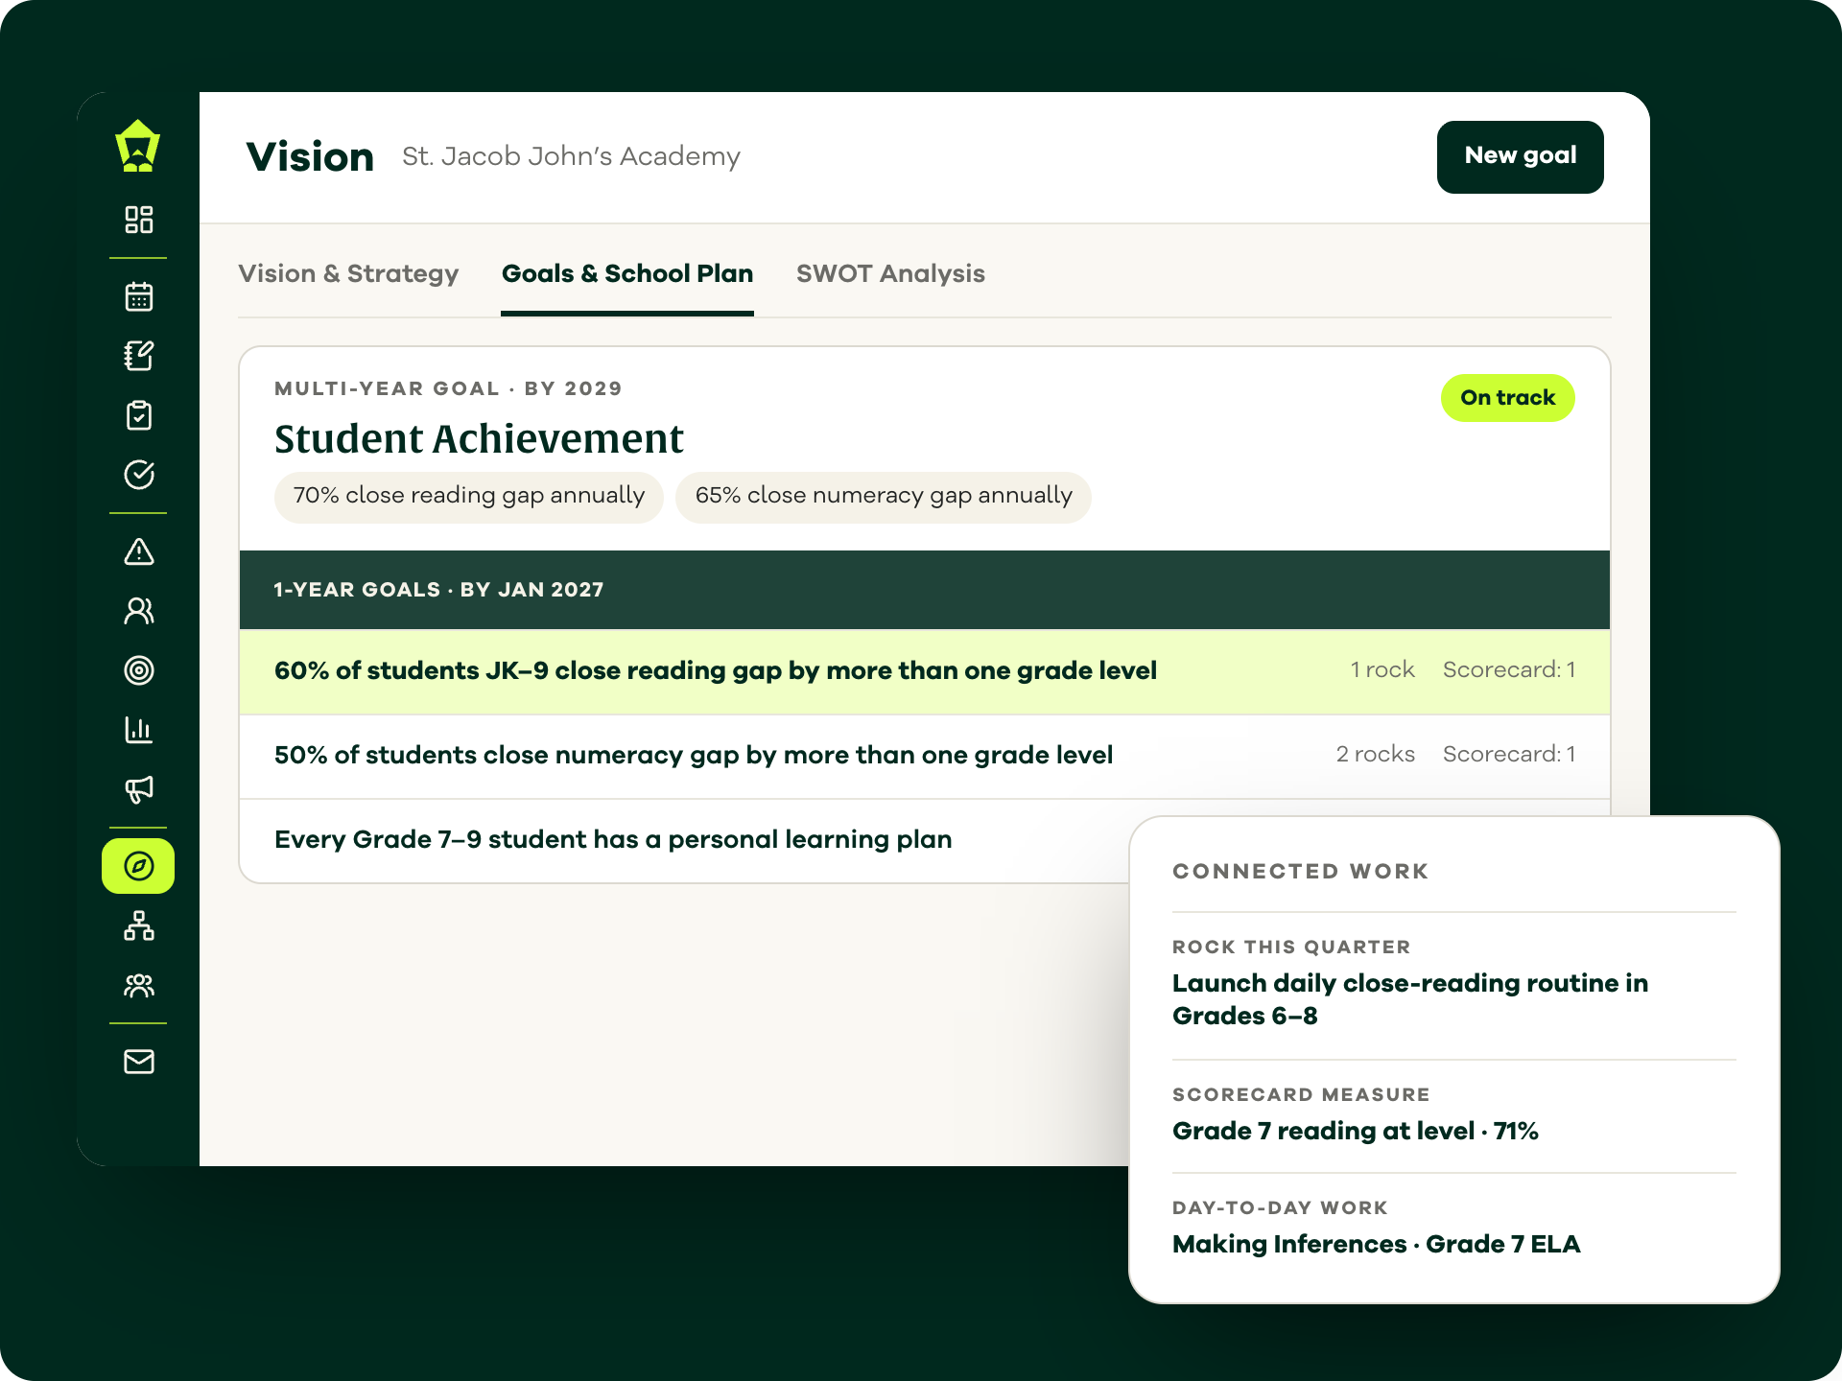Viewport: 1842px width, 1381px height.
Task: Open the mail envelope icon
Action: pos(139,1062)
